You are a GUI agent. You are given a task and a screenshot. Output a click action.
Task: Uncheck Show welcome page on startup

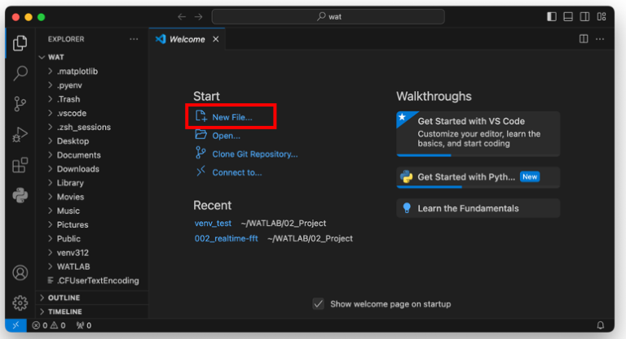tap(319, 304)
